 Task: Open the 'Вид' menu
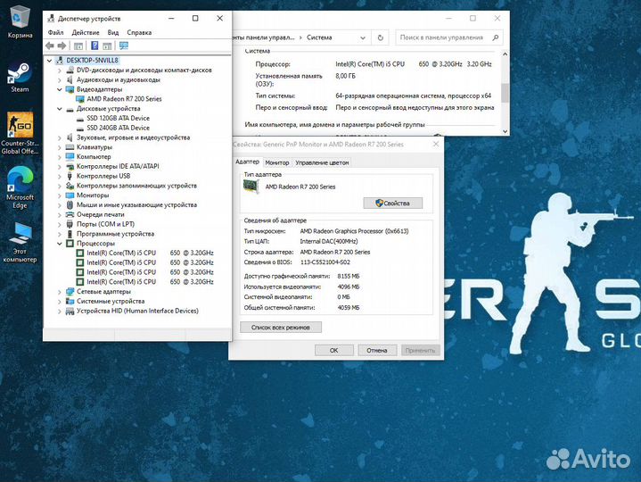[x=113, y=32]
